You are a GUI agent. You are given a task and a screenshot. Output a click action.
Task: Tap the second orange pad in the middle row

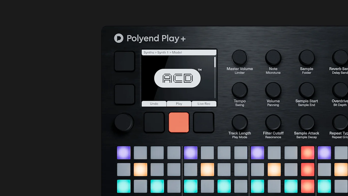tap(207, 169)
